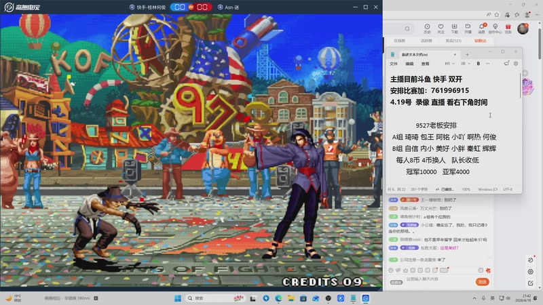The width and height of the screenshot is (543, 305).
Task: Click the edit/feedback icon in side float bar
Action: [531, 283]
